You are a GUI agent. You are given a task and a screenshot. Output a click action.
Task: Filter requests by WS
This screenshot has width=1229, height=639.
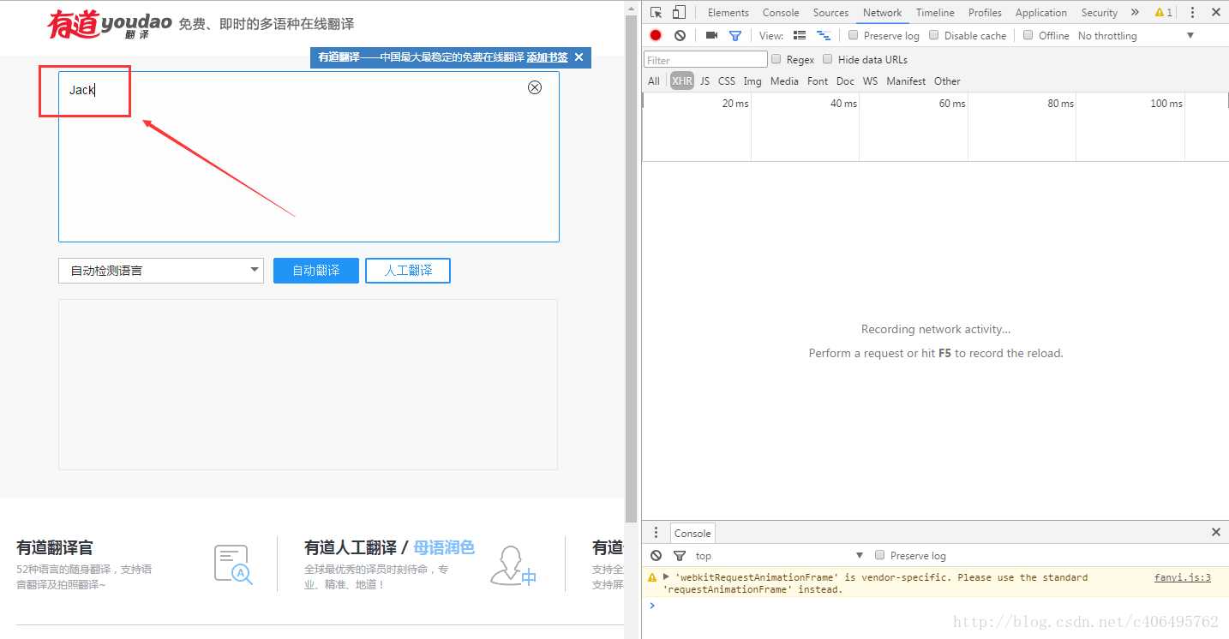(x=871, y=81)
